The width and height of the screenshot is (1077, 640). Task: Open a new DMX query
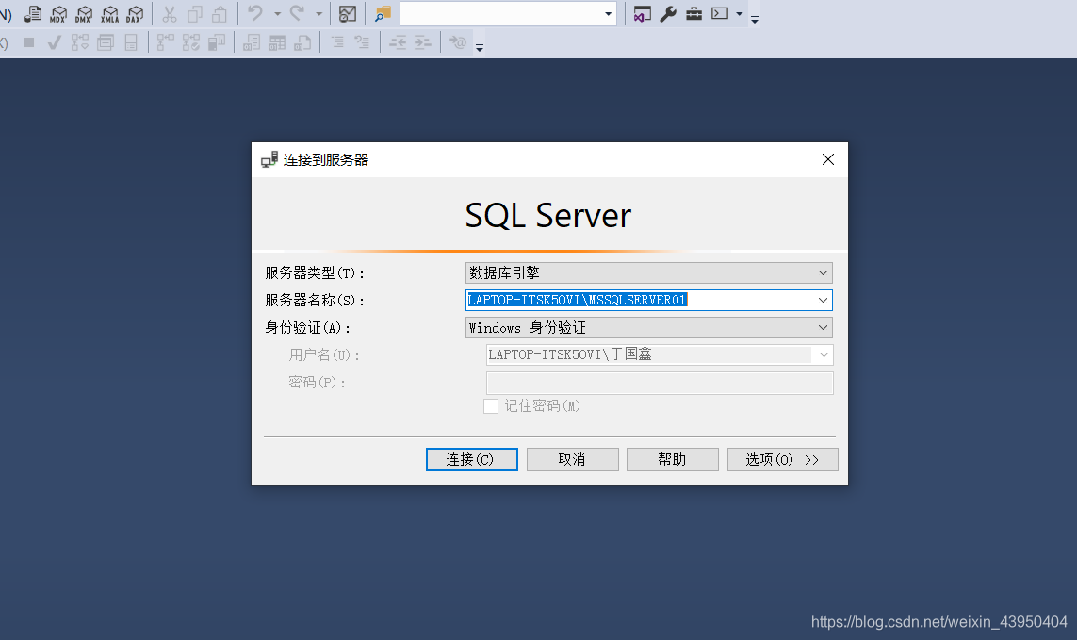click(x=84, y=14)
